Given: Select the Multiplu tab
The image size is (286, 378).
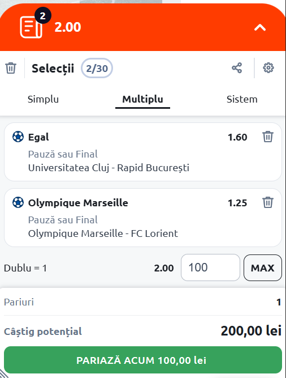Looking at the screenshot, I should coord(142,99).
